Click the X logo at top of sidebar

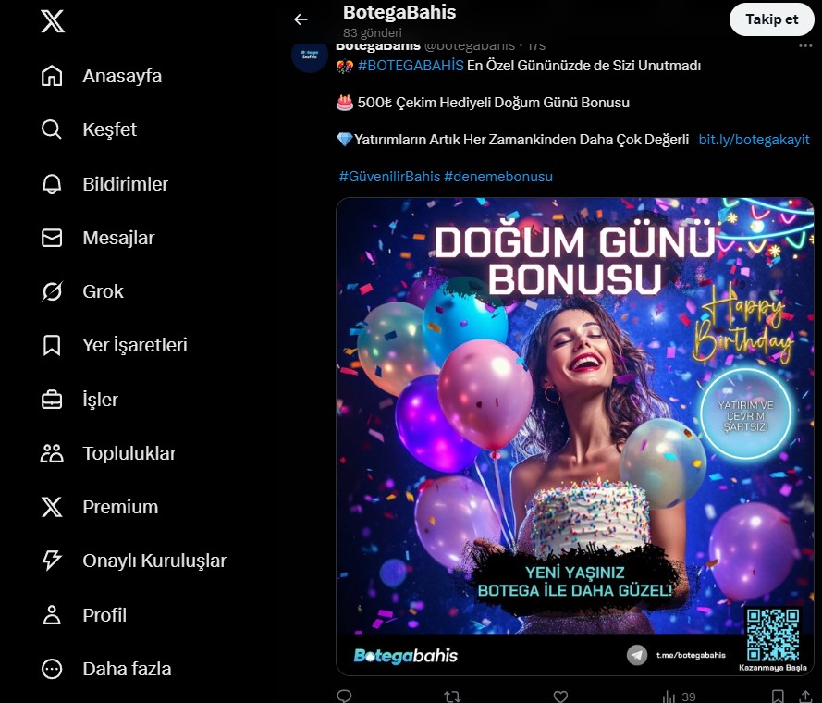pyautogui.click(x=53, y=21)
